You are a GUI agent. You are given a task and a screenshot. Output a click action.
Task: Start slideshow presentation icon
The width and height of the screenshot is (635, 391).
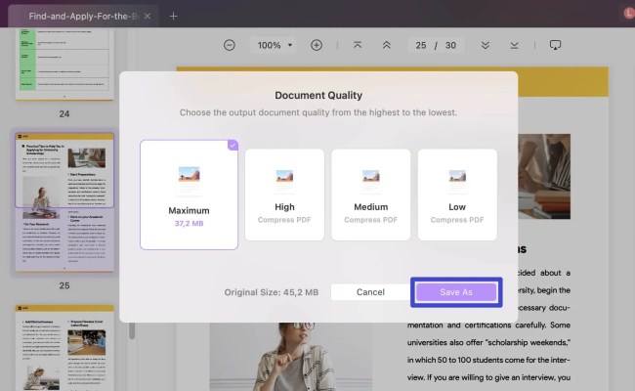tap(555, 45)
